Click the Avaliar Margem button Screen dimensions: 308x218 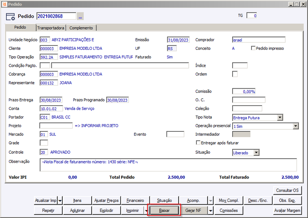click(x=287, y=211)
